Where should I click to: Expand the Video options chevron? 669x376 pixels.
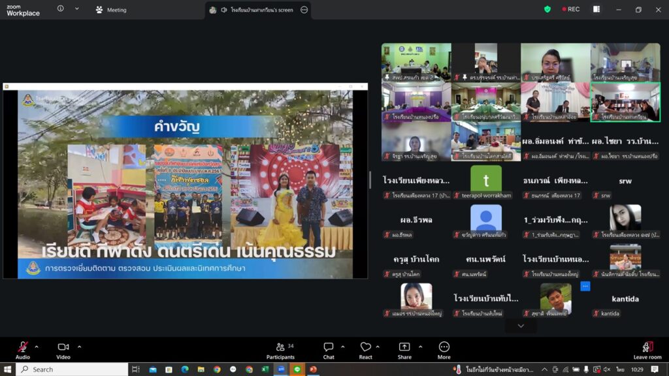[x=79, y=347]
